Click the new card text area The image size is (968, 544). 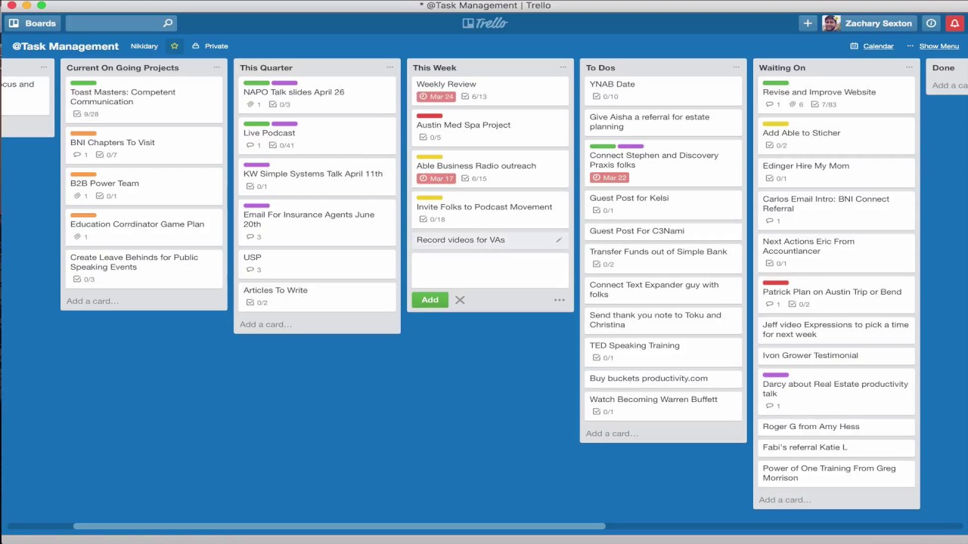490,270
